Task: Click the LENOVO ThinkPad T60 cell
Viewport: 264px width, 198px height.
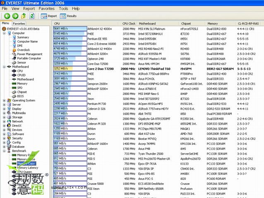Action: 154,69
